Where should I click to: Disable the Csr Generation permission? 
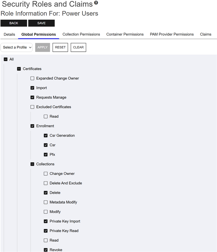pyautogui.click(x=46, y=136)
